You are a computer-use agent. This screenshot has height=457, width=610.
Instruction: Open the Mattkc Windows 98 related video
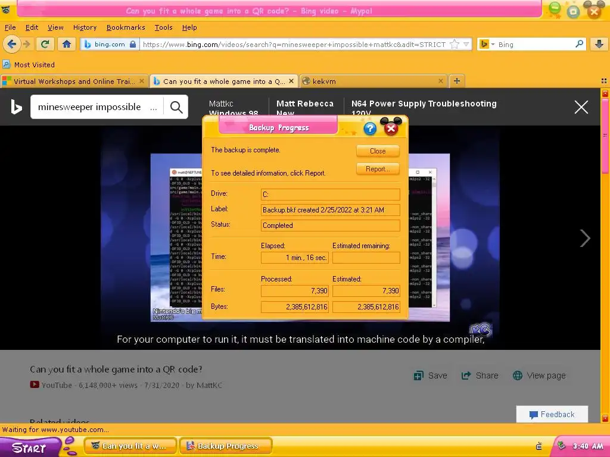click(234, 108)
